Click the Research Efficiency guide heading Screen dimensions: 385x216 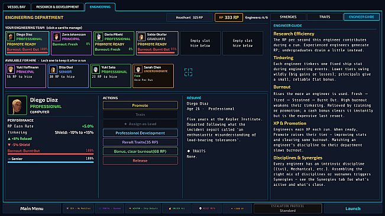click(294, 34)
